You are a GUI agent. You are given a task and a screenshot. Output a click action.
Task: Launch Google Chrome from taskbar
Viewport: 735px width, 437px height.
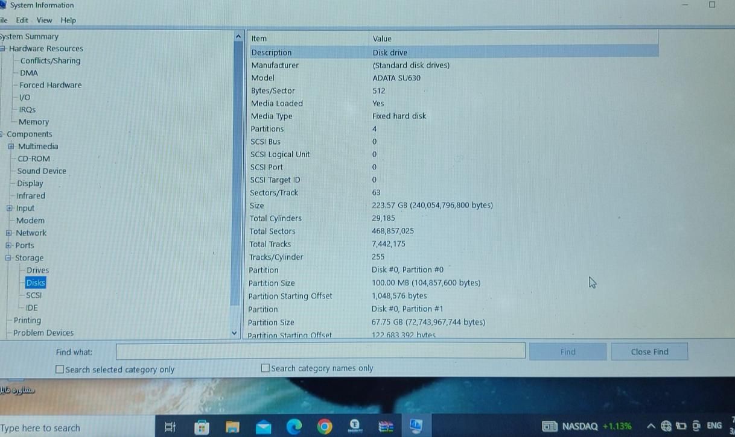tap(325, 427)
